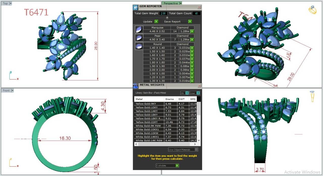This screenshot has height=176, width=323.
Task: Open the Perspective viewport dropdown arrow
Action: pyautogui.click(x=180, y=4)
